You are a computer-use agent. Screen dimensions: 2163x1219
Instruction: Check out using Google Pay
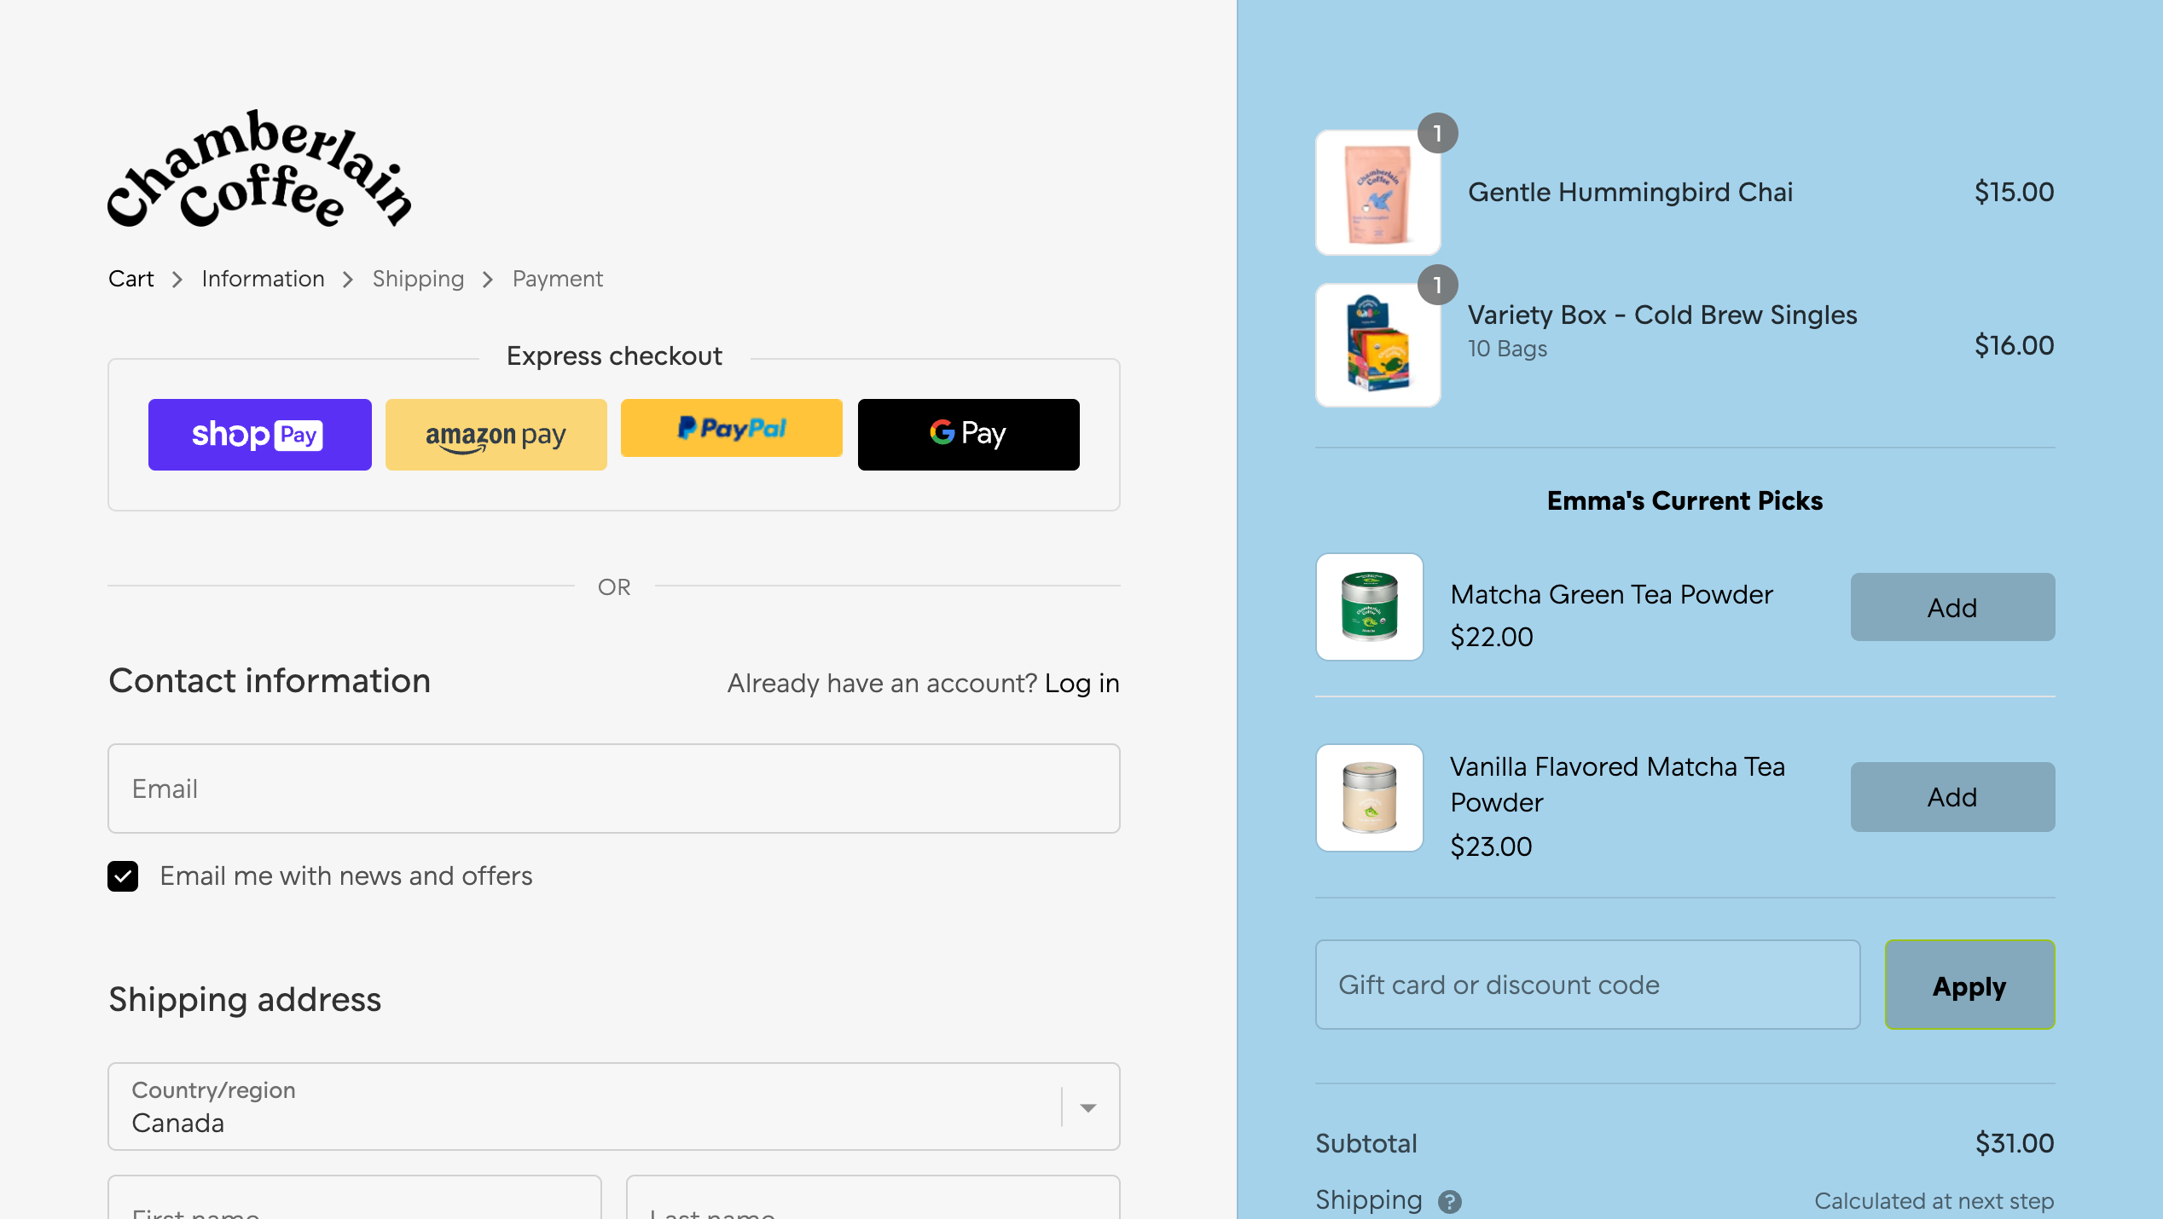969,435
